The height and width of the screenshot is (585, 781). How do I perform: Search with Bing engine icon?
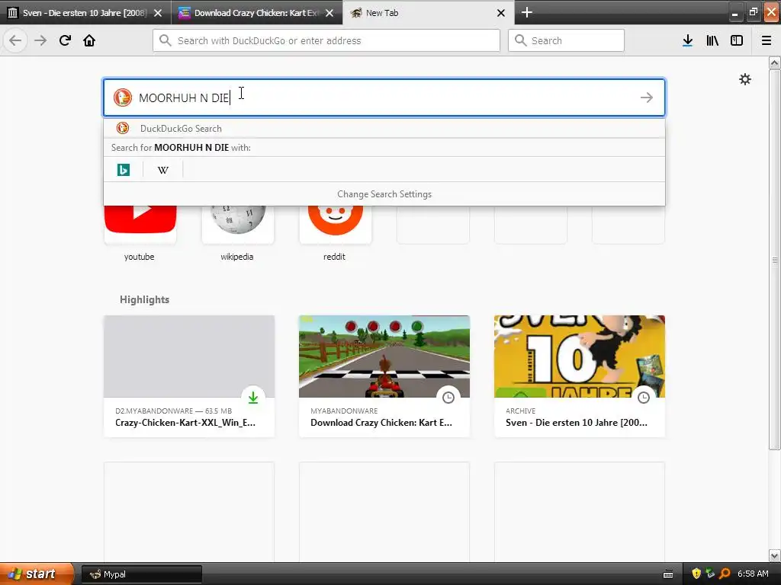tap(123, 170)
